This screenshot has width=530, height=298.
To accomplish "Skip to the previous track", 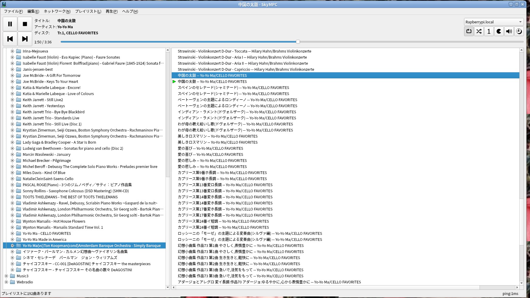I will click(10, 39).
